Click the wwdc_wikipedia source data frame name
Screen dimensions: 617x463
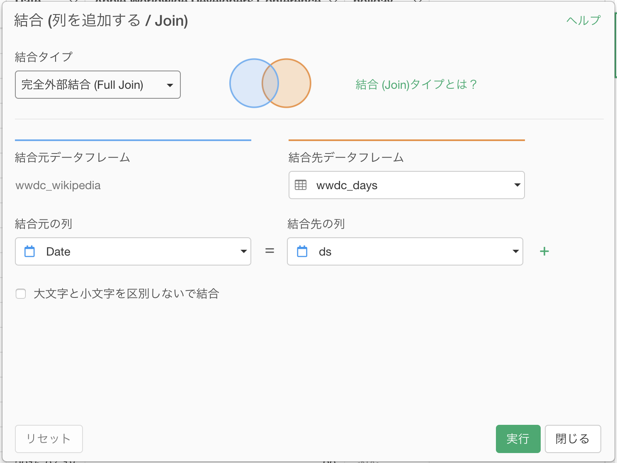click(58, 185)
